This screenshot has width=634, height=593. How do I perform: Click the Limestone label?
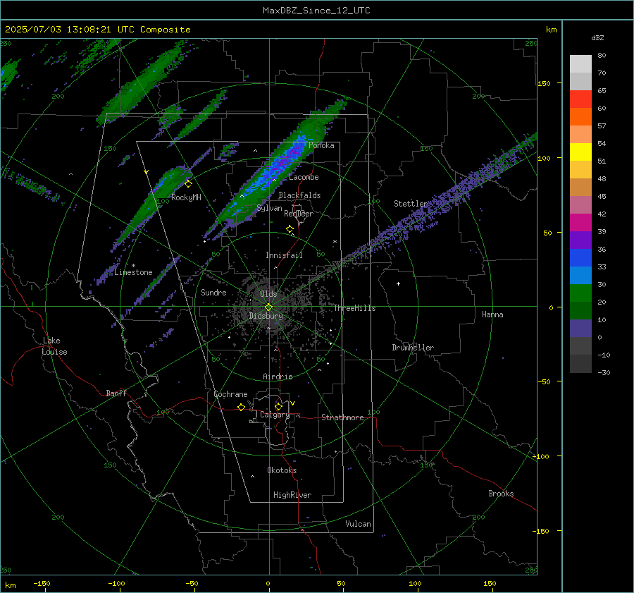133,272
